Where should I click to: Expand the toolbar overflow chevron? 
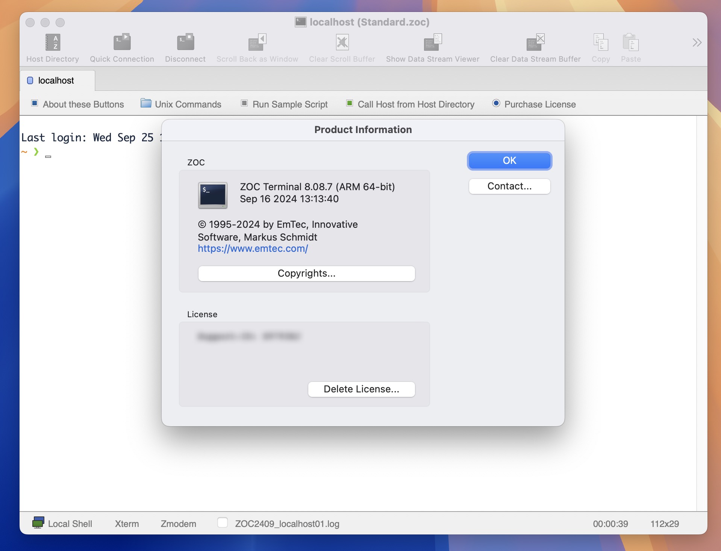point(697,42)
